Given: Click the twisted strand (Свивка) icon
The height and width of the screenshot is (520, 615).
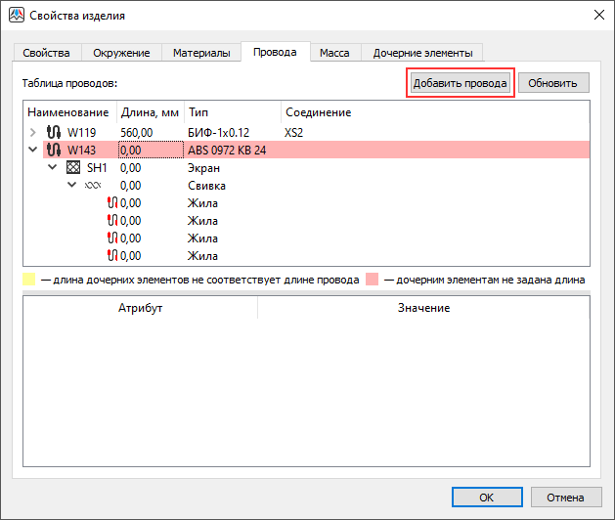Looking at the screenshot, I should [92, 185].
